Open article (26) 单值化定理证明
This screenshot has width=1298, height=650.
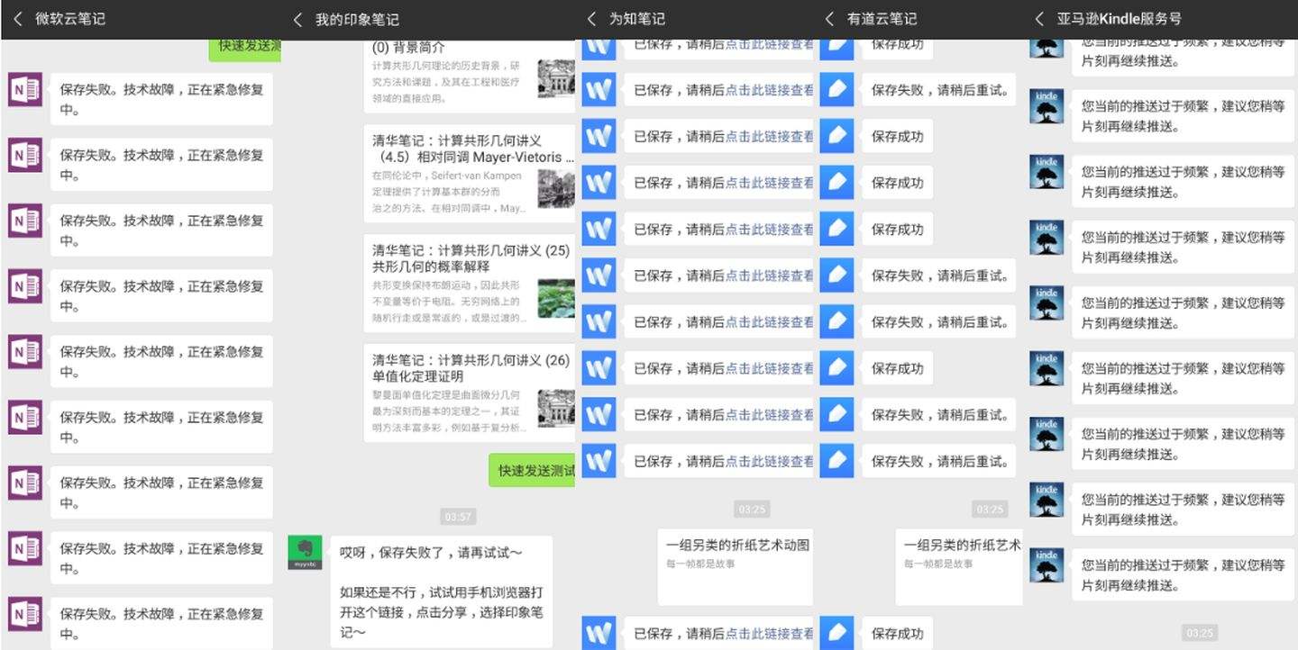point(471,393)
